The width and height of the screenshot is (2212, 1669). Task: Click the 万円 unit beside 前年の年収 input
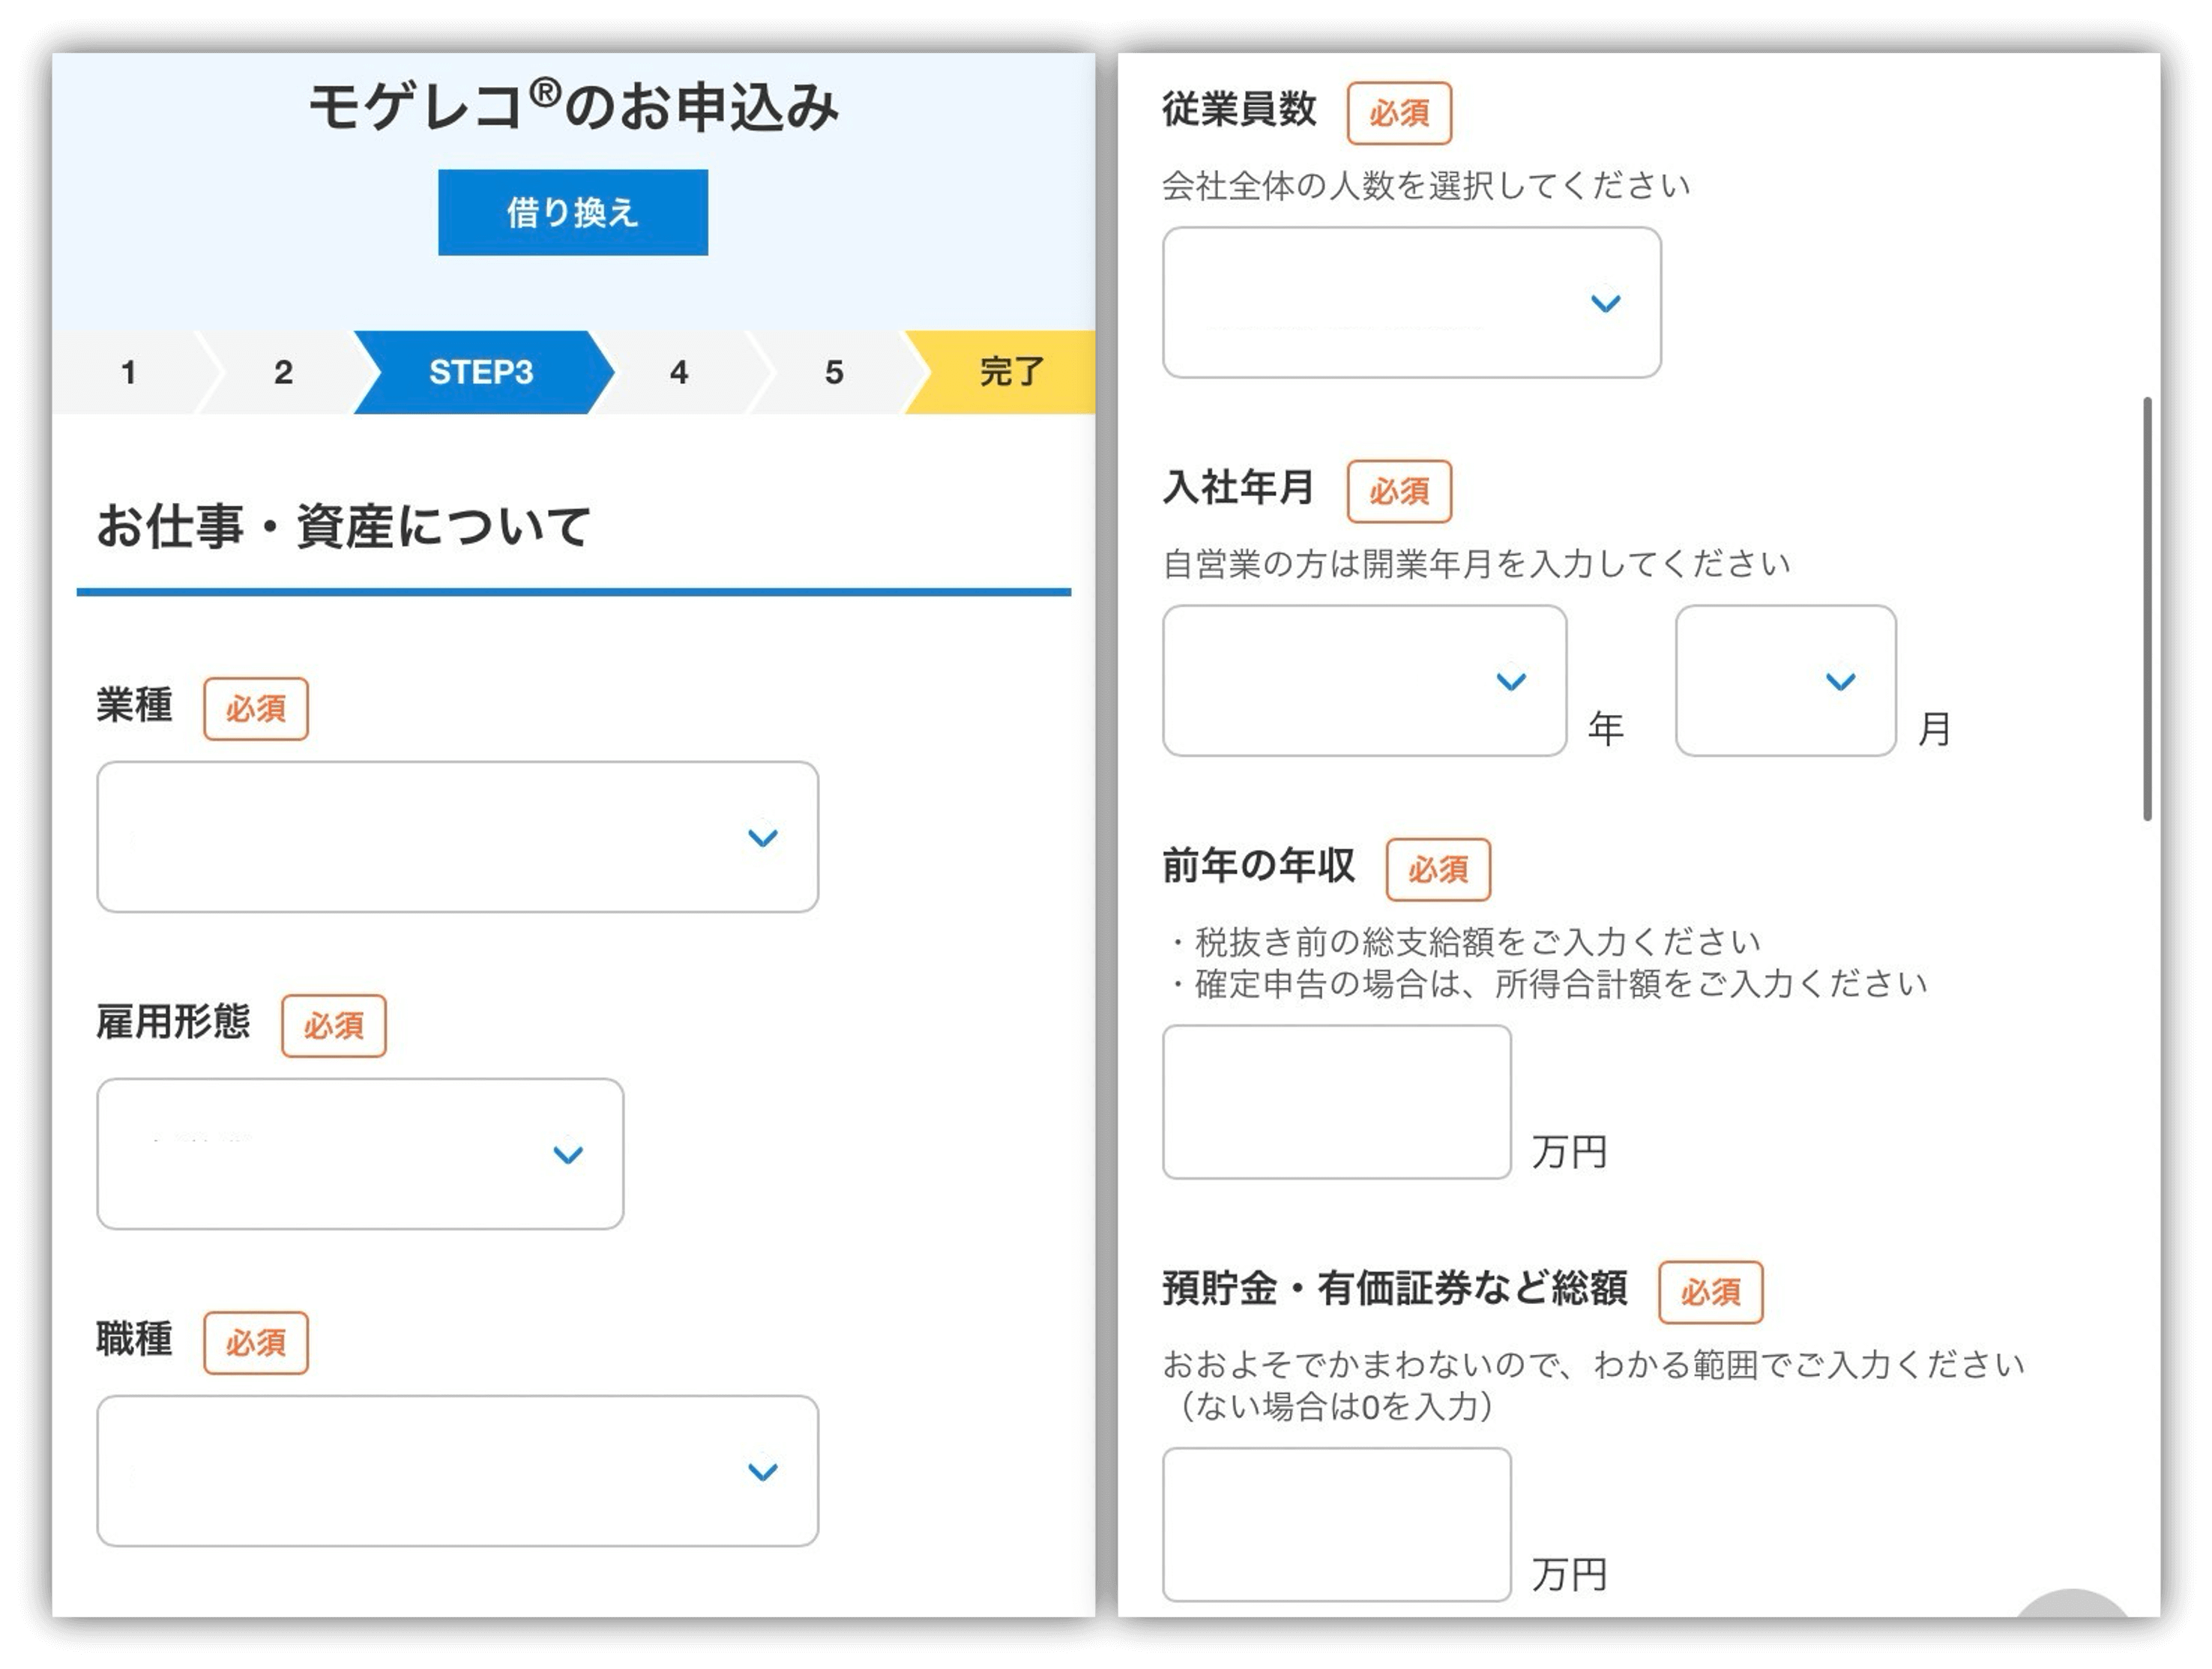(1569, 1152)
